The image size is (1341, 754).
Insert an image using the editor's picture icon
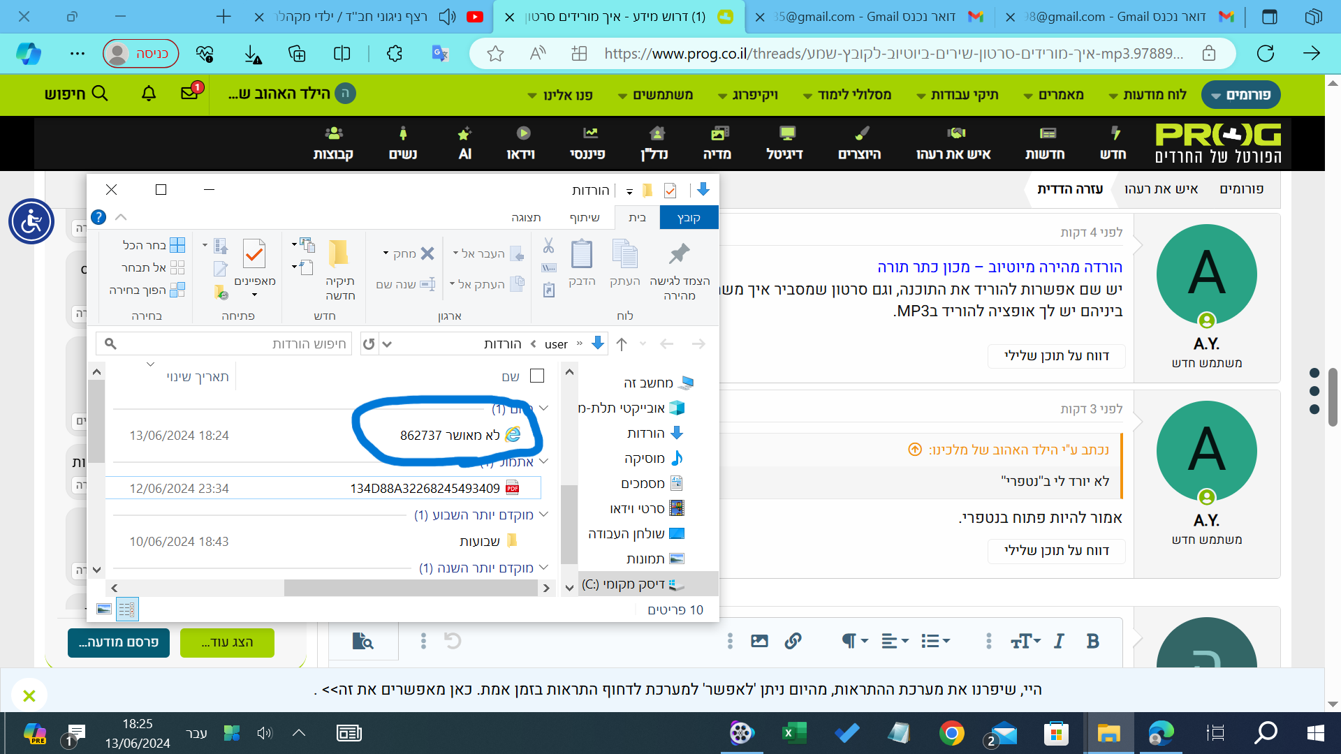pyautogui.click(x=759, y=640)
